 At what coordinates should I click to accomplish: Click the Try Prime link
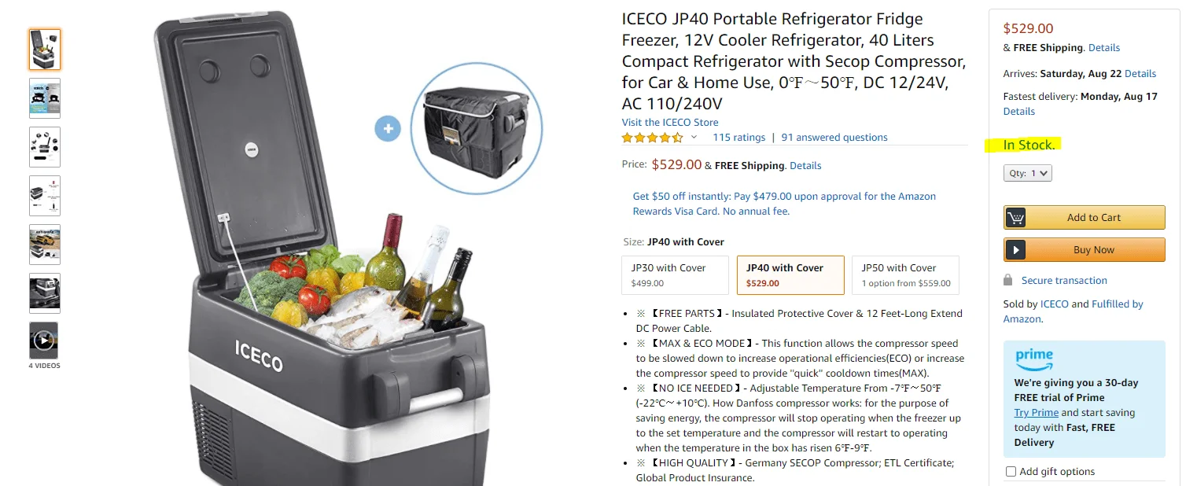[x=1036, y=413]
